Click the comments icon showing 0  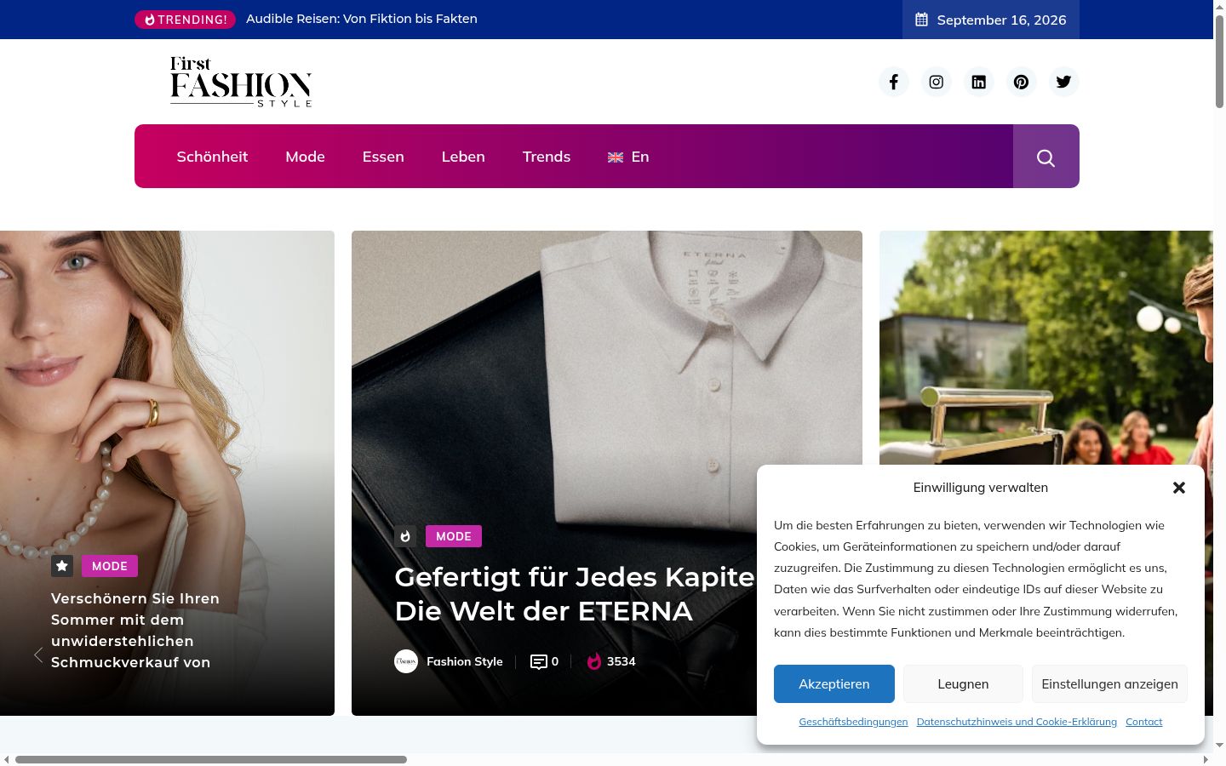coord(538,661)
